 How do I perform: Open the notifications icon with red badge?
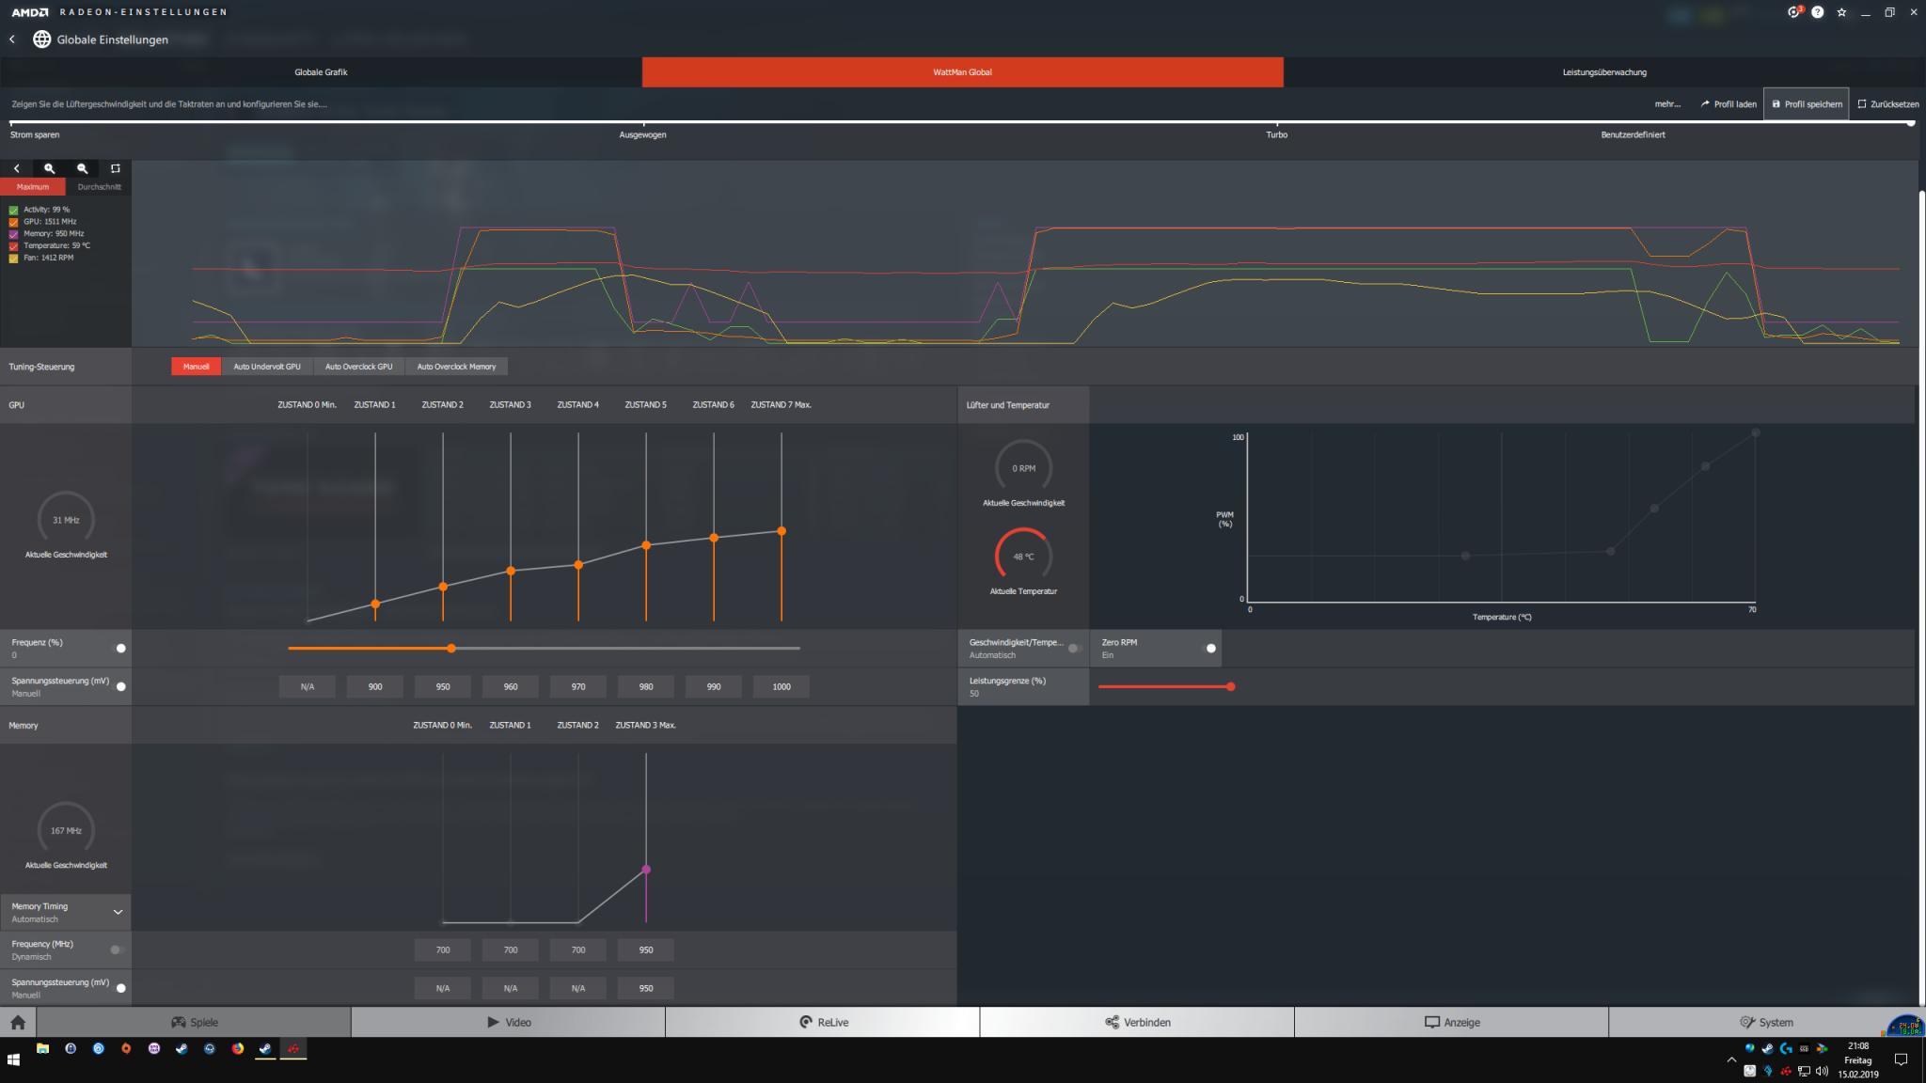point(1793,12)
